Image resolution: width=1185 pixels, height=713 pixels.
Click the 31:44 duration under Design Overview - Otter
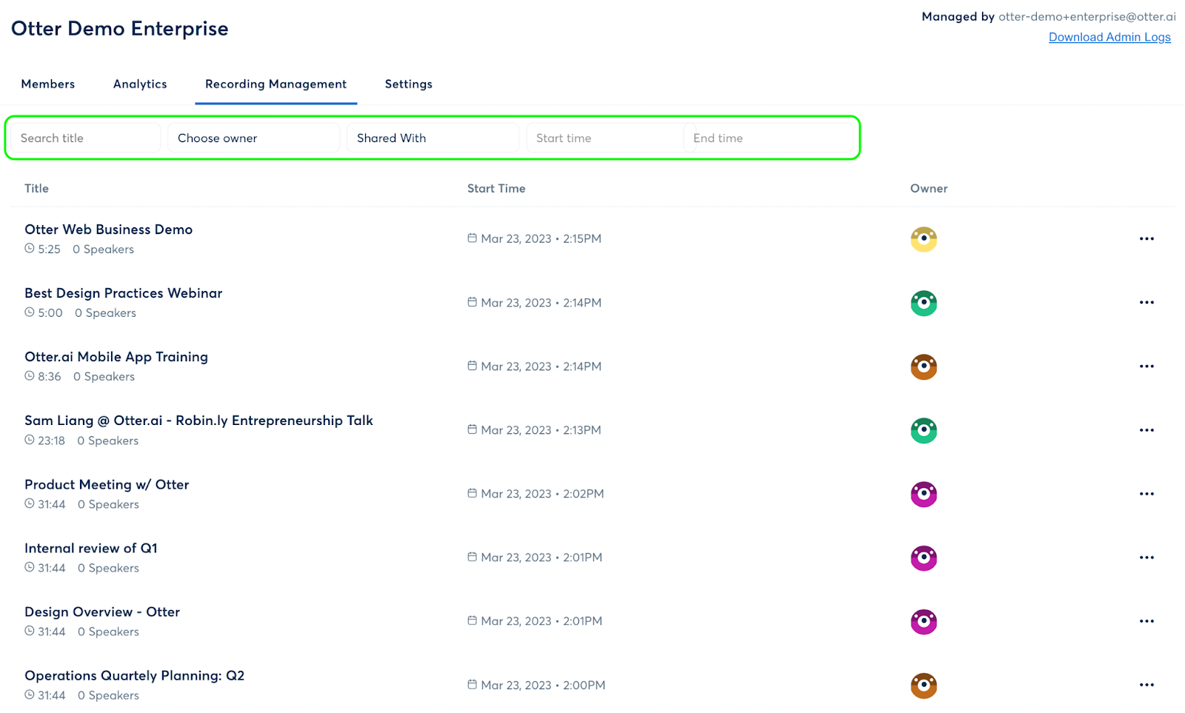52,632
